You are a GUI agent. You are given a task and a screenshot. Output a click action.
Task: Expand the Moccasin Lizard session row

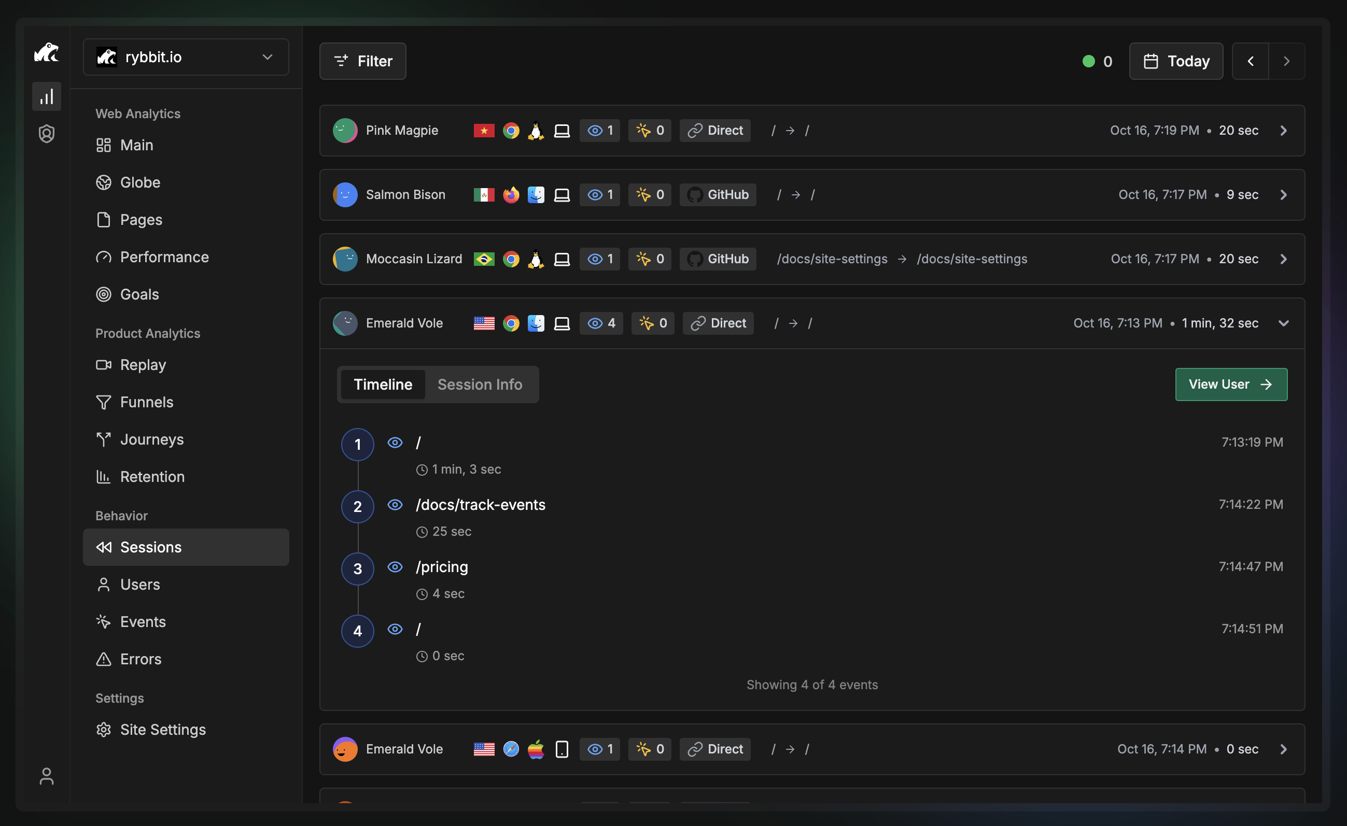(1284, 259)
